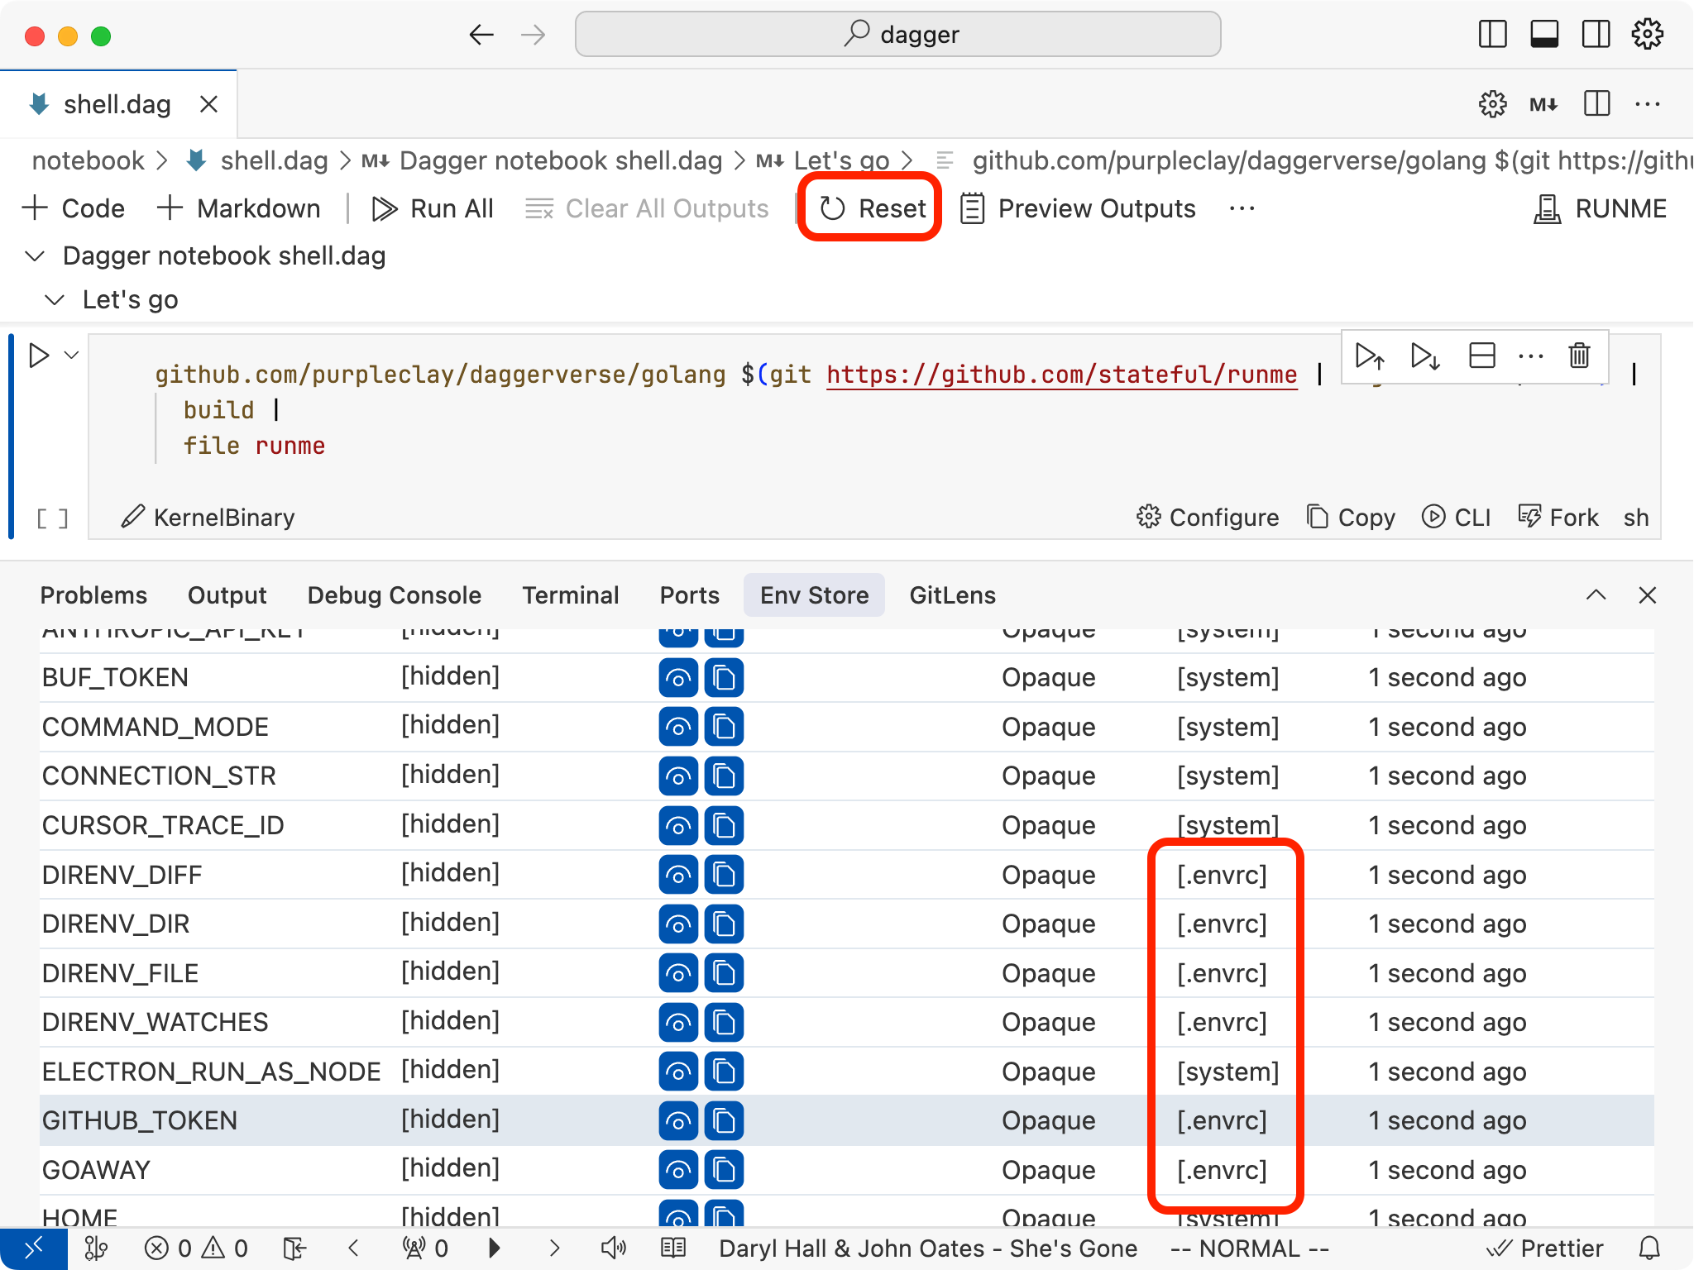This screenshot has height=1270, width=1694.
Task: Click Execute Above Cells icon
Action: point(1370,356)
